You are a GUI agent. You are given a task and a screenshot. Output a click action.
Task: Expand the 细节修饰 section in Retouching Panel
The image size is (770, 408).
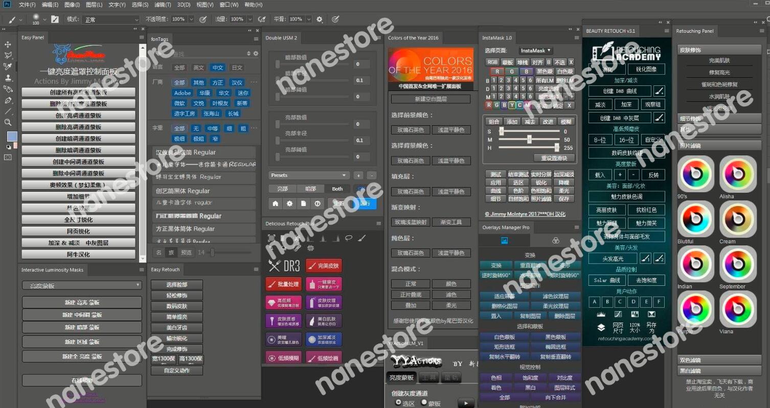(719, 119)
